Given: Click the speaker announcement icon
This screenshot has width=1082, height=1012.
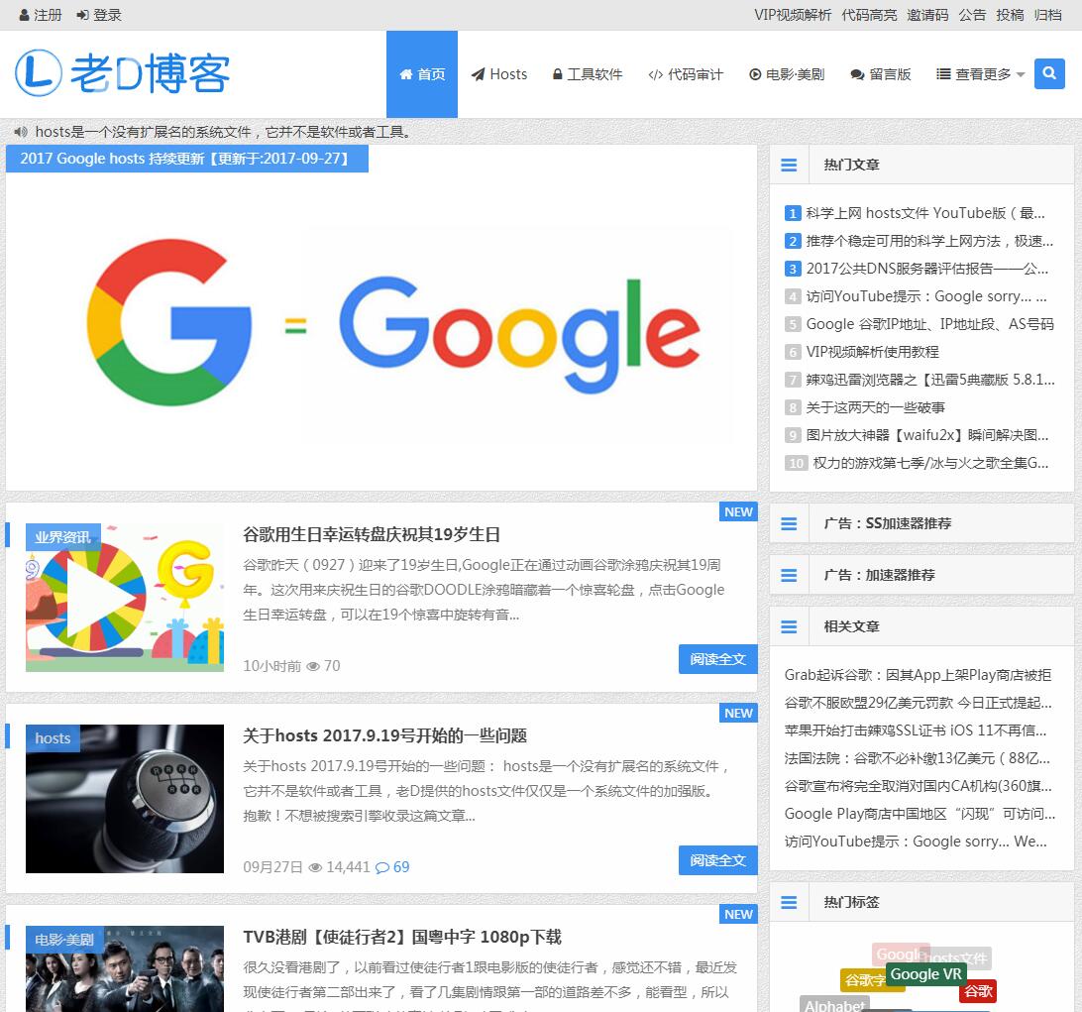Looking at the screenshot, I should click(x=22, y=131).
